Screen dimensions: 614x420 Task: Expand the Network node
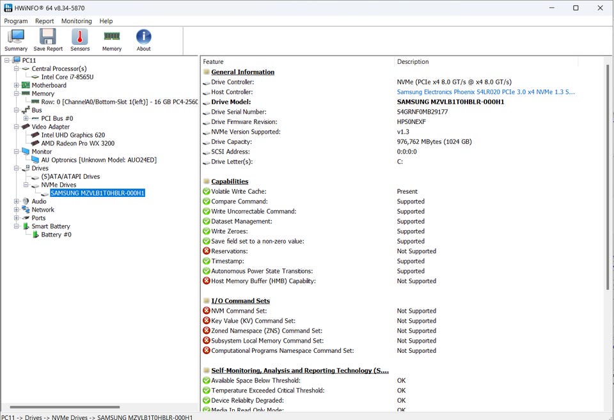click(x=17, y=210)
